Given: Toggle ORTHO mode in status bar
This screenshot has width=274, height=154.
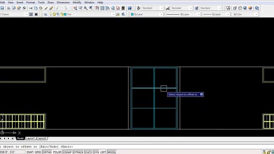Looking at the screenshot, I should click(47, 152).
